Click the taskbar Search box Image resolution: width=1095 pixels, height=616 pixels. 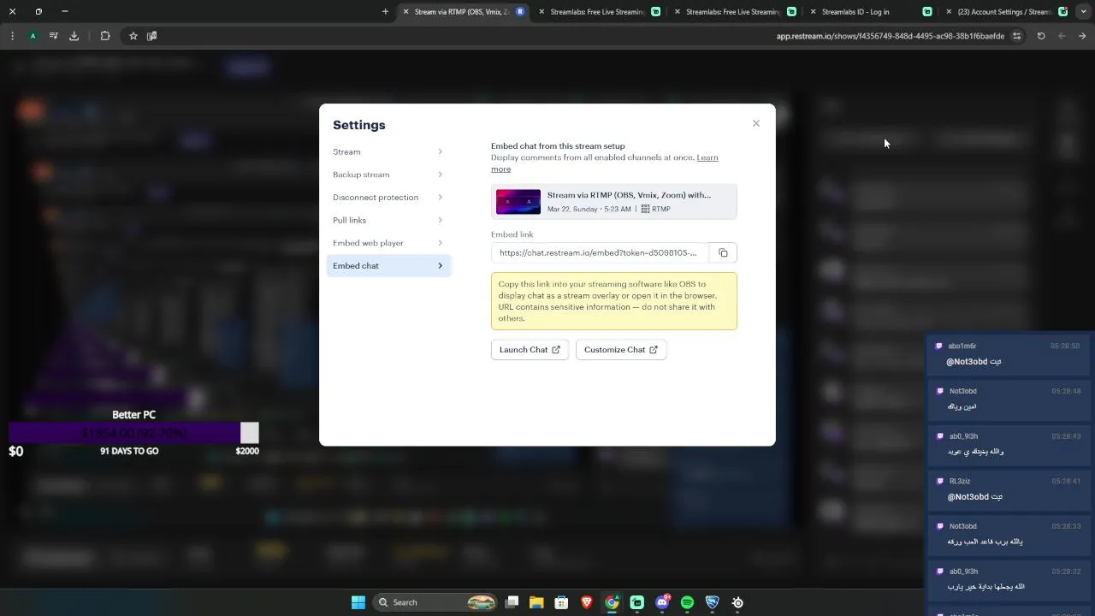[436, 602]
